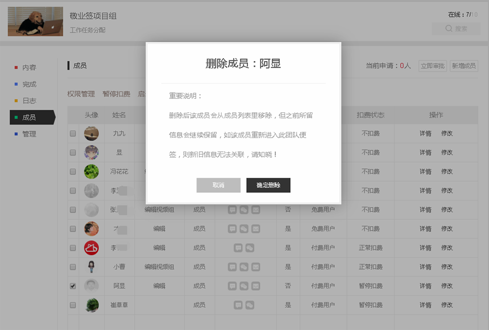The image size is (489, 330).
Task: Click 暂停扣费 status in 阿显 row
Action: pyautogui.click(x=371, y=286)
